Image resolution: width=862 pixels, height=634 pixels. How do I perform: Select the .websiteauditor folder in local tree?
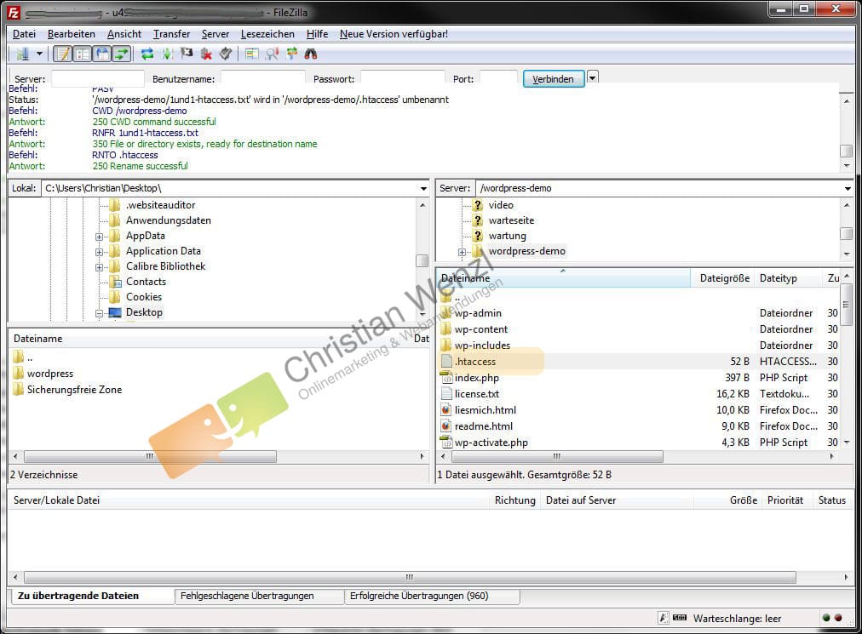[x=160, y=205]
